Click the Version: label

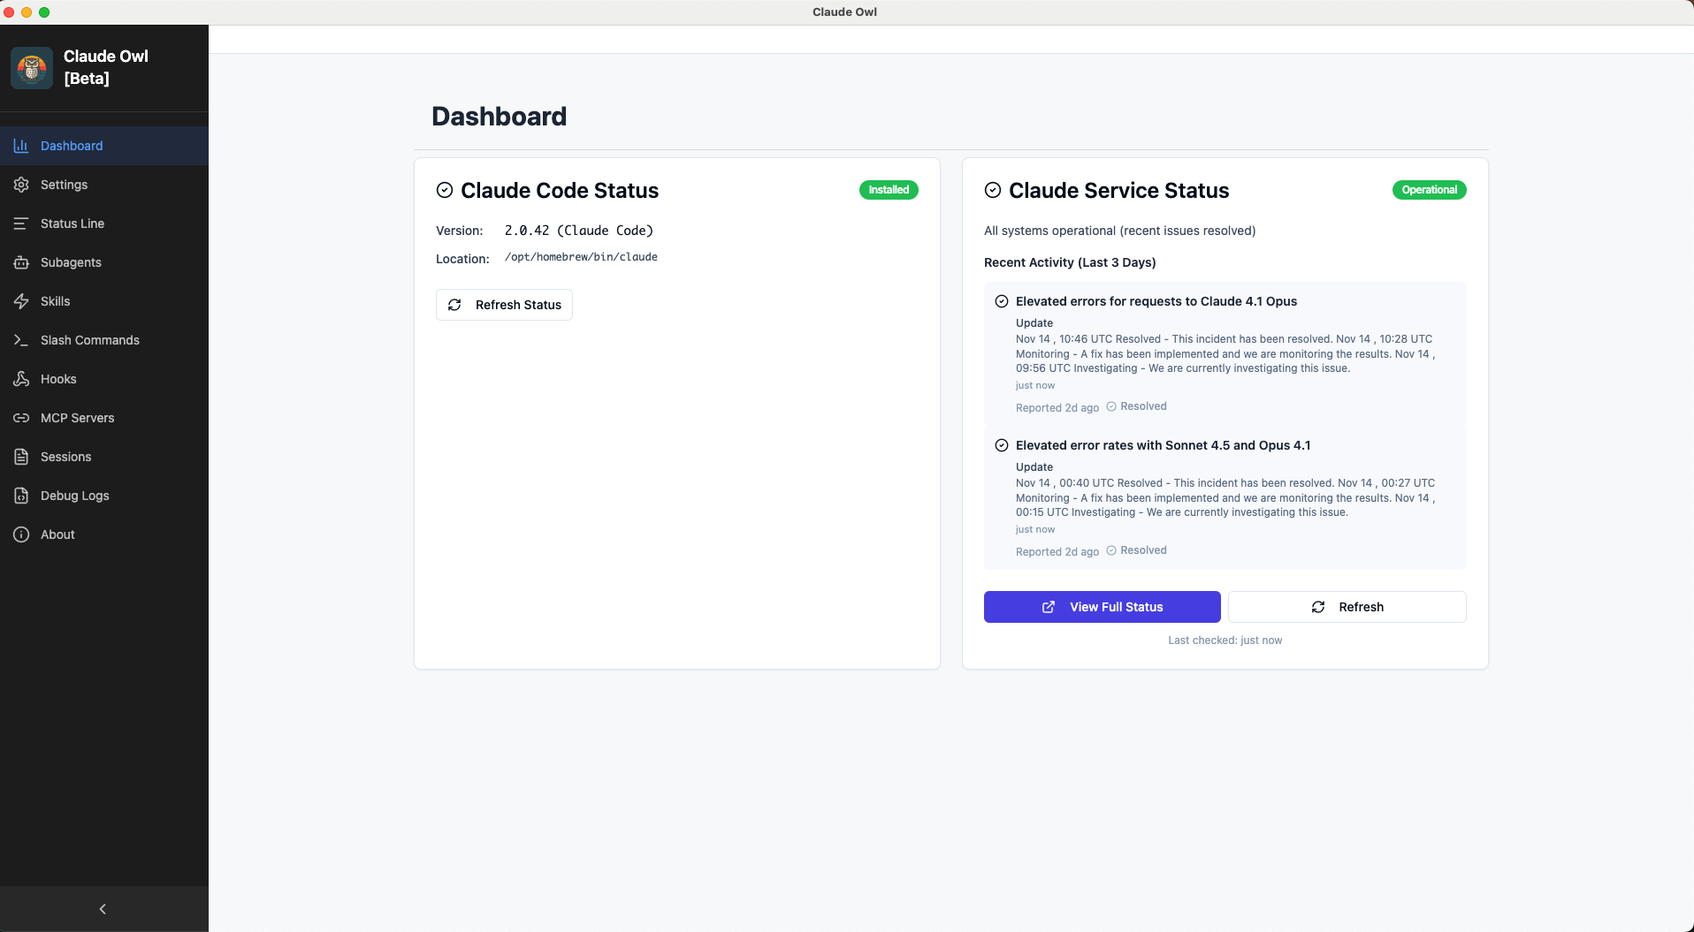pyautogui.click(x=459, y=231)
